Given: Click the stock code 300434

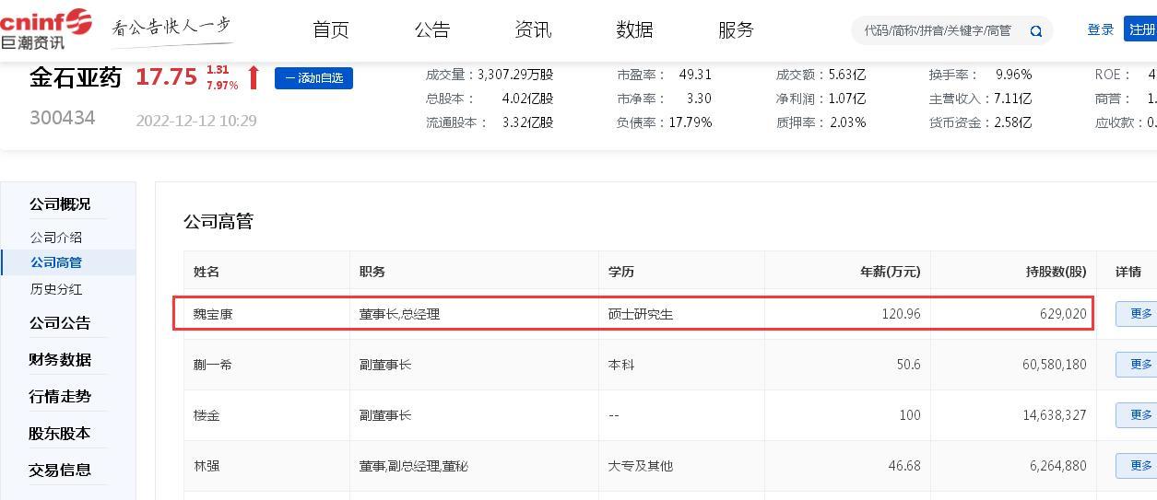Looking at the screenshot, I should click(63, 118).
